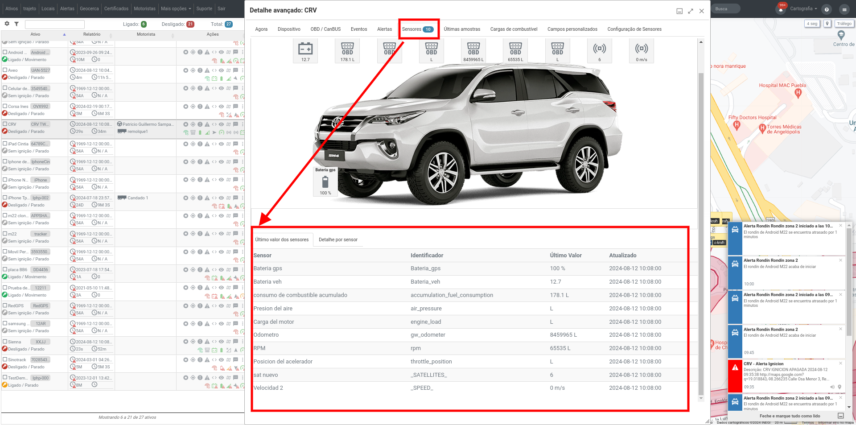This screenshot has height=425, width=856.
Task: Click Bateria gps 100% widget
Action: [x=325, y=182]
